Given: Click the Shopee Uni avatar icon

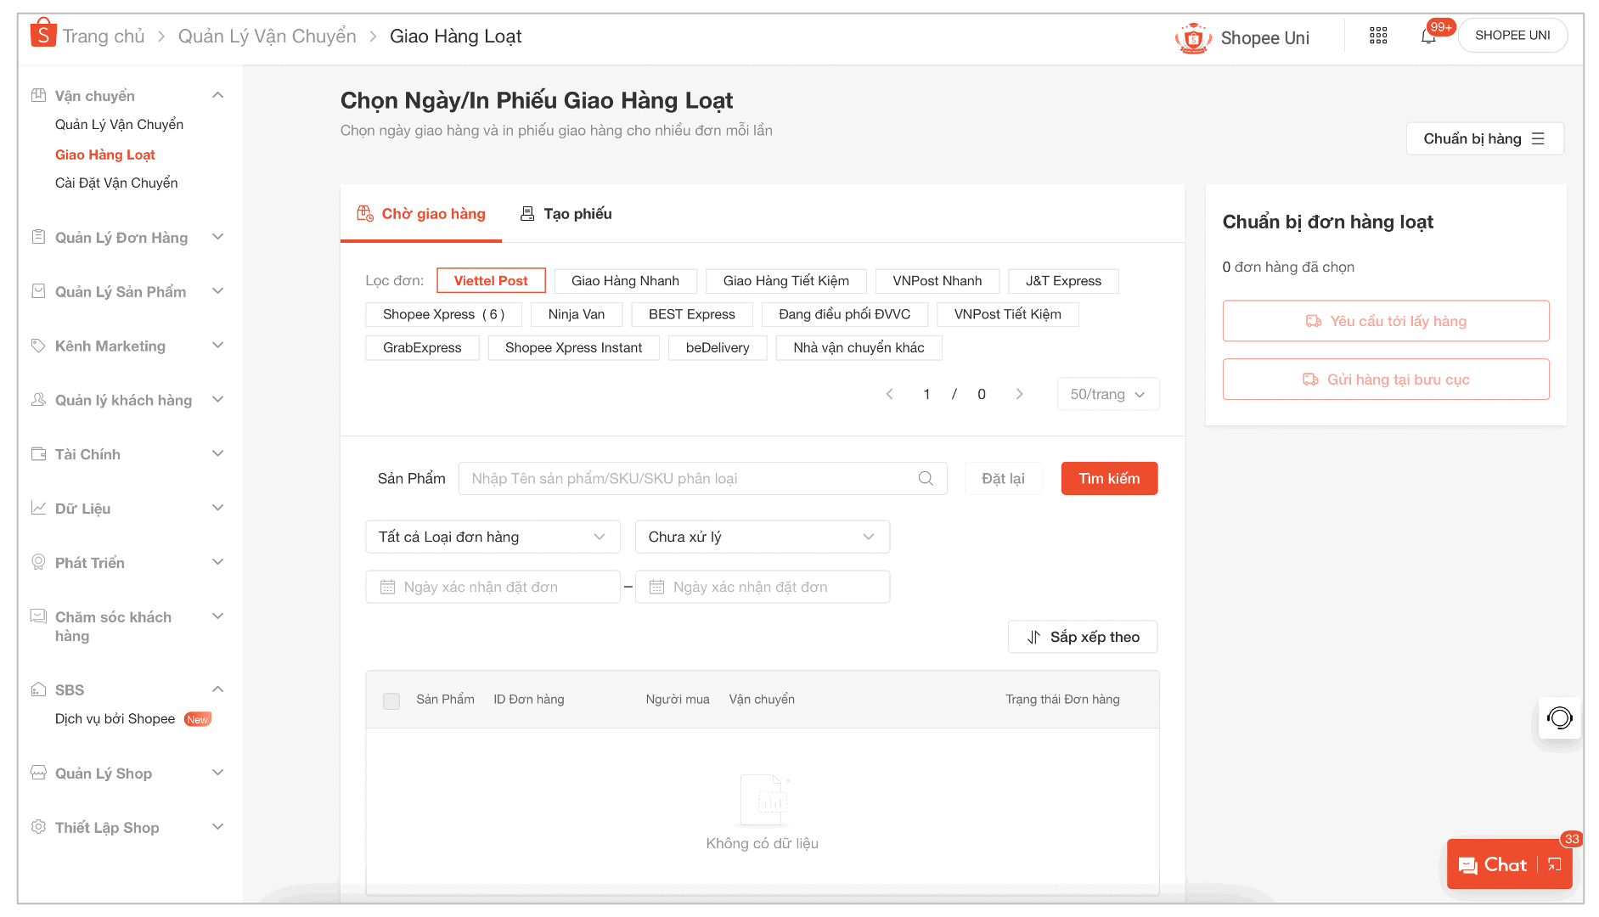Looking at the screenshot, I should (1193, 37).
